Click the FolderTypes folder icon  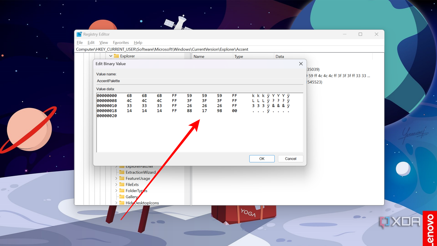coord(122,191)
